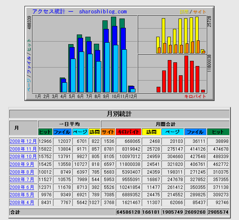Open the 2008年 6月 monthly report link
The height and width of the screenshot is (220, 239).
pos(22,187)
